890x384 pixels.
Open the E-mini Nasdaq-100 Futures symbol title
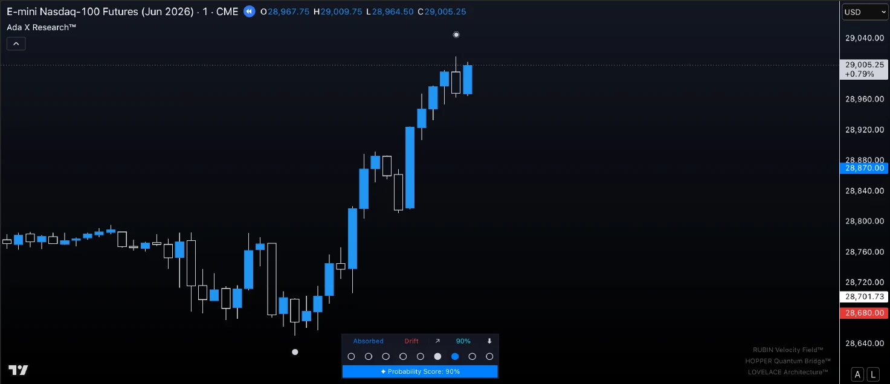(100, 11)
